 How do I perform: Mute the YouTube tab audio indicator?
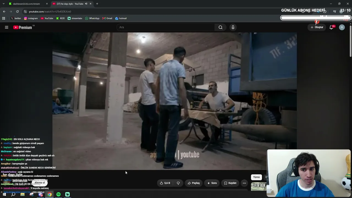click(x=86, y=4)
